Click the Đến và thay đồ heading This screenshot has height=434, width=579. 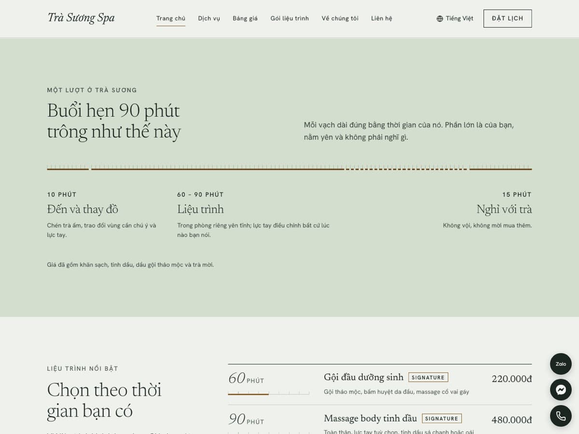83,209
